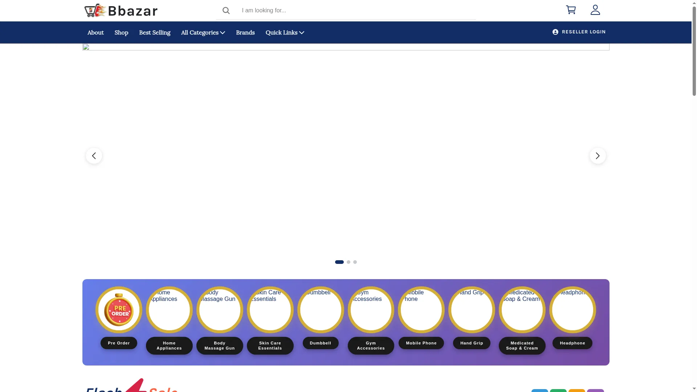
Task: Click the Headphone category button
Action: tap(572, 343)
